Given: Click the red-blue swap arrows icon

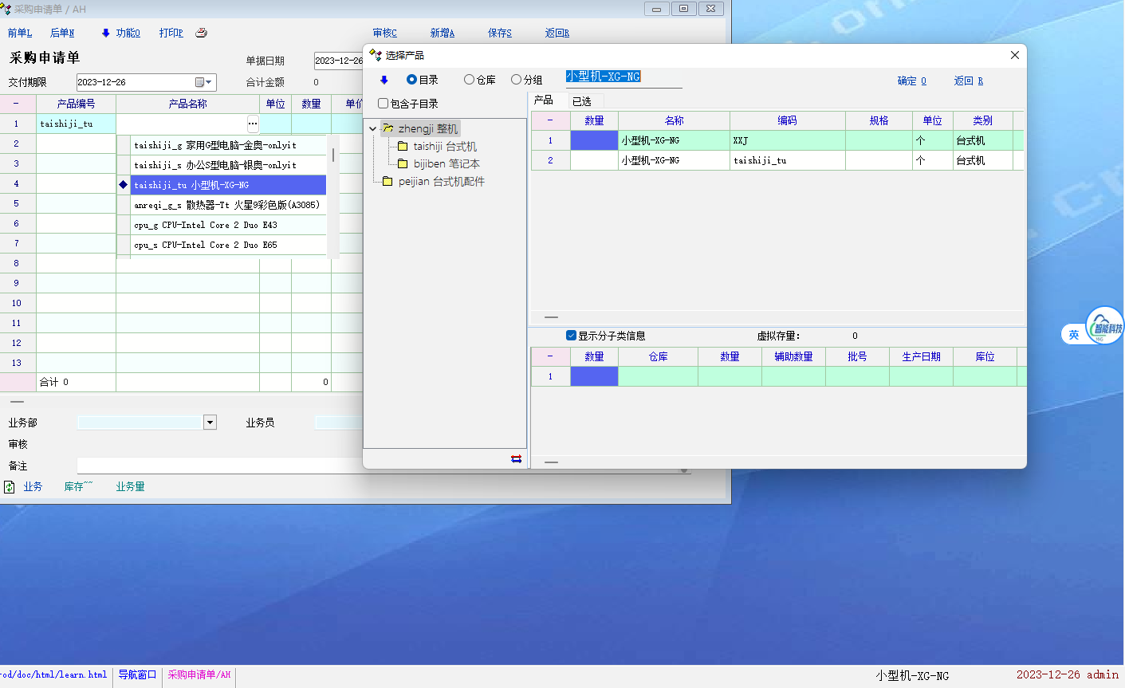Looking at the screenshot, I should 516,458.
